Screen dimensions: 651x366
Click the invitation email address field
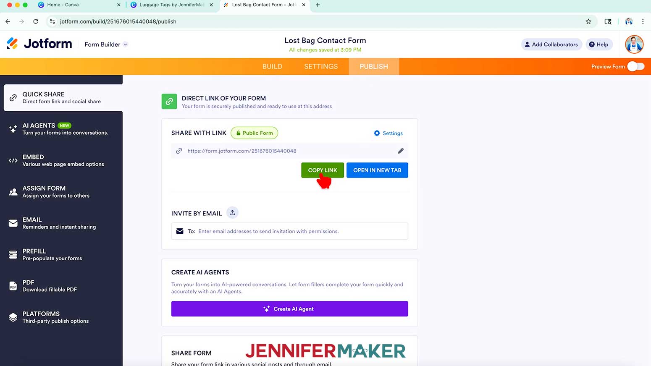[289, 231]
